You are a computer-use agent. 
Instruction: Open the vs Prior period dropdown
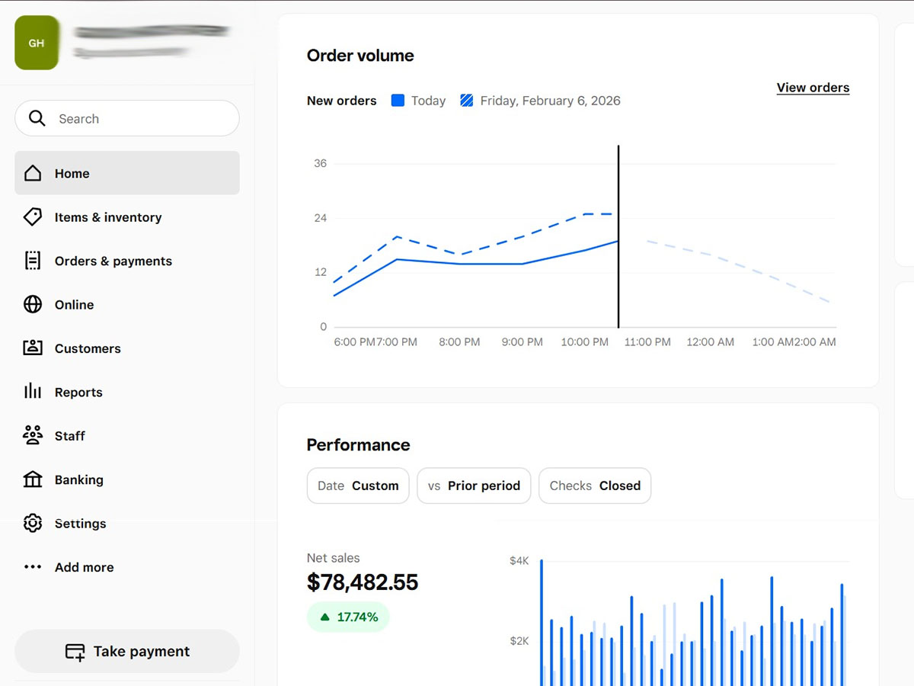[474, 486]
